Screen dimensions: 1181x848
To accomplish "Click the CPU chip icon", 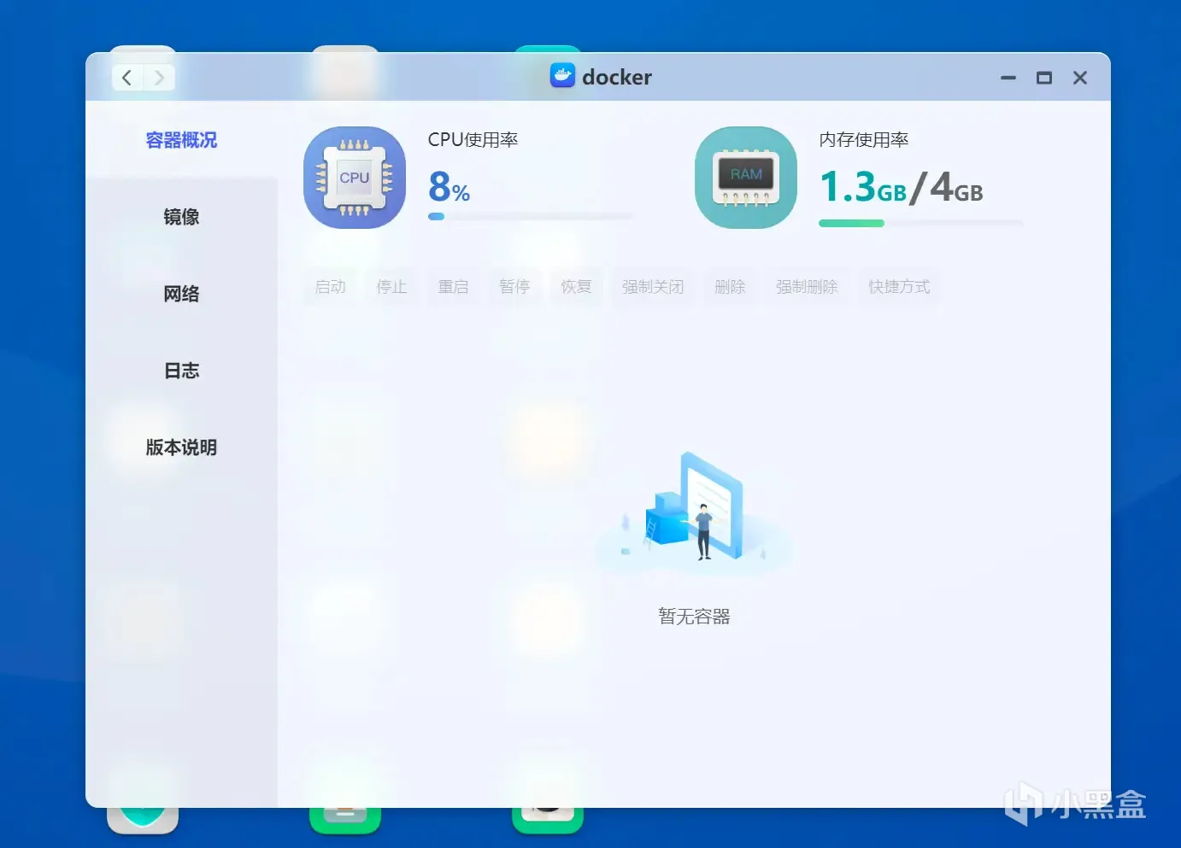I will tap(355, 178).
